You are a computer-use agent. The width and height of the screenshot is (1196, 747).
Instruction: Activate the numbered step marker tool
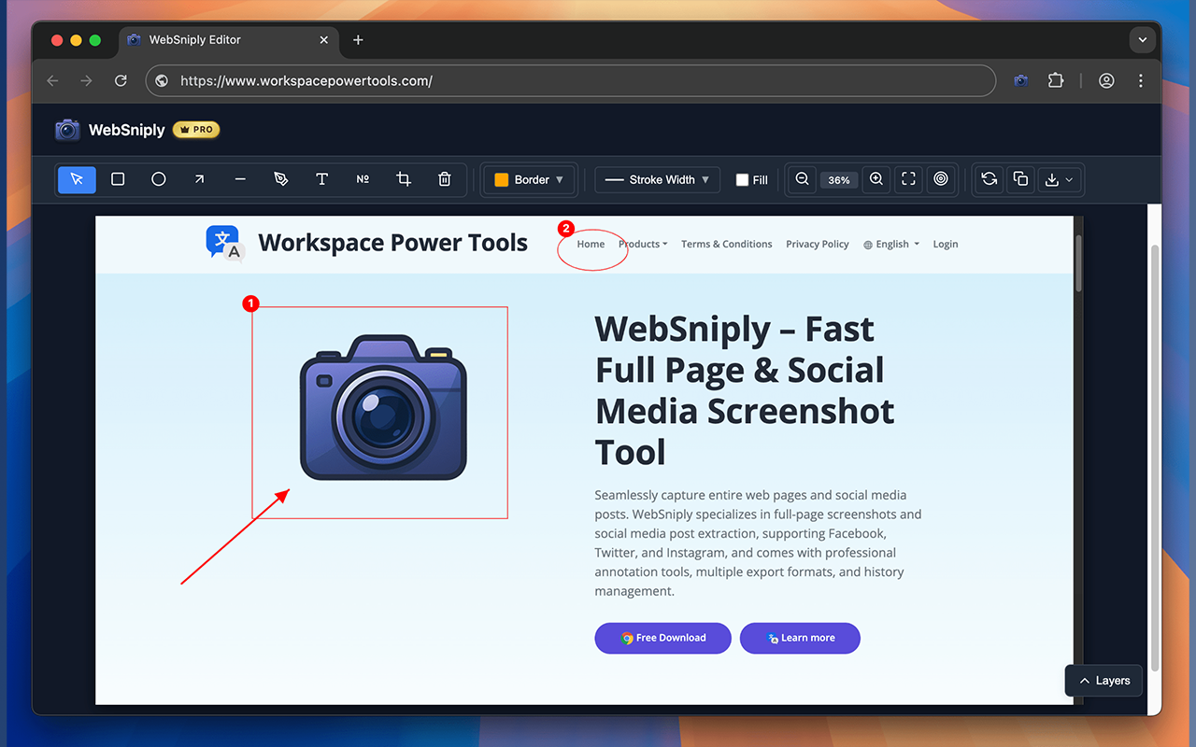[363, 179]
